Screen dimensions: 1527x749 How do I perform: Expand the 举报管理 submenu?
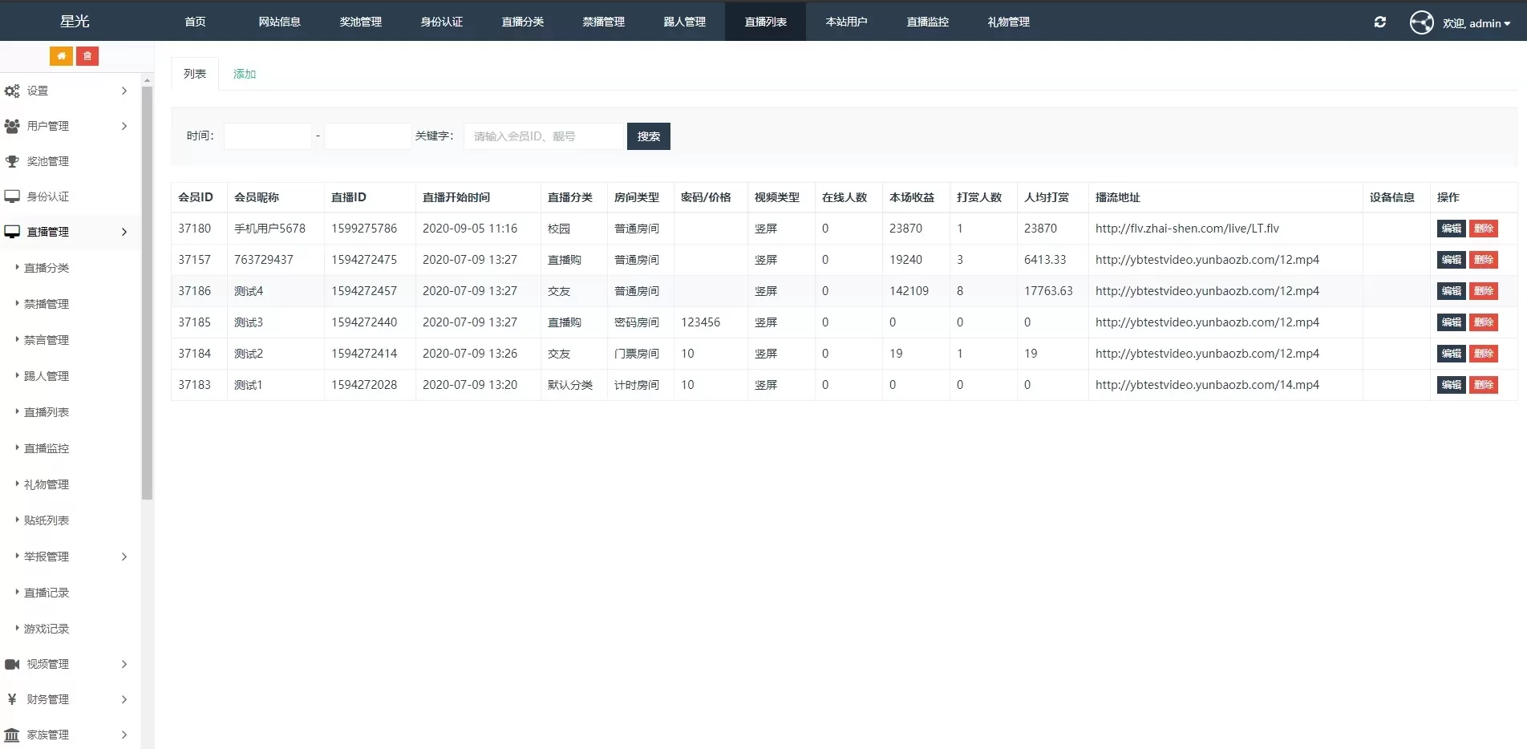click(x=124, y=556)
